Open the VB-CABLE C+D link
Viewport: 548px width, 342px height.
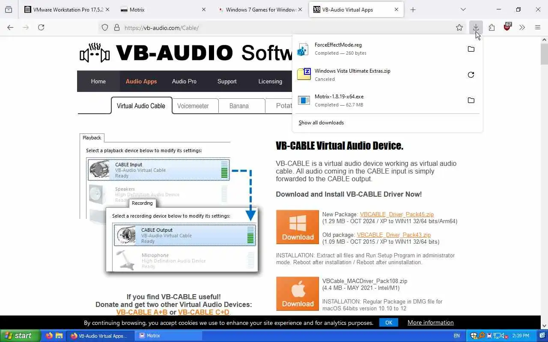click(204, 312)
